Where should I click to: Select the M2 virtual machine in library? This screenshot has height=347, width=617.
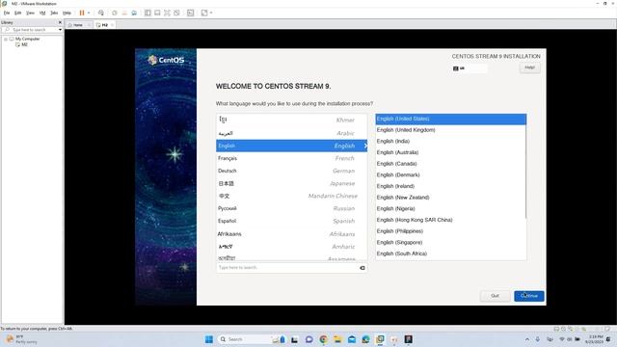24,44
